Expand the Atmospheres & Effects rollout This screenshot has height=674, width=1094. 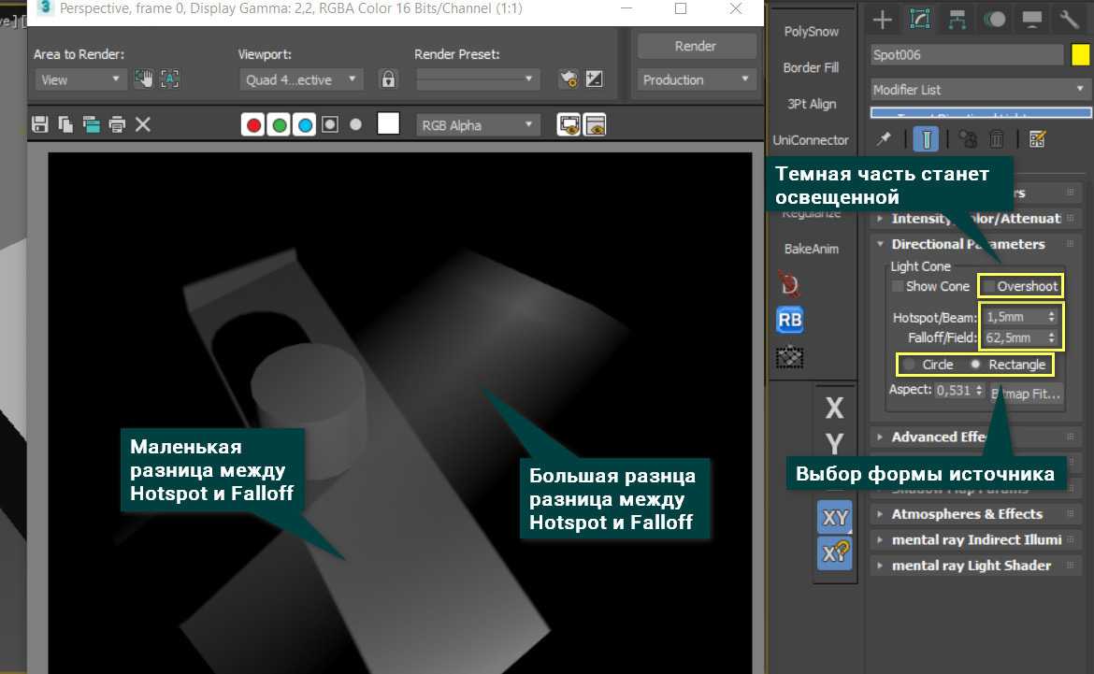(x=966, y=514)
